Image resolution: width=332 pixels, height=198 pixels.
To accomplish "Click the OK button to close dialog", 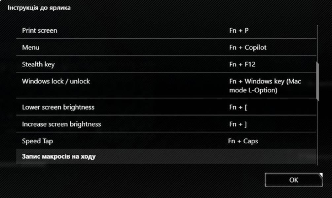I will click(x=293, y=180).
